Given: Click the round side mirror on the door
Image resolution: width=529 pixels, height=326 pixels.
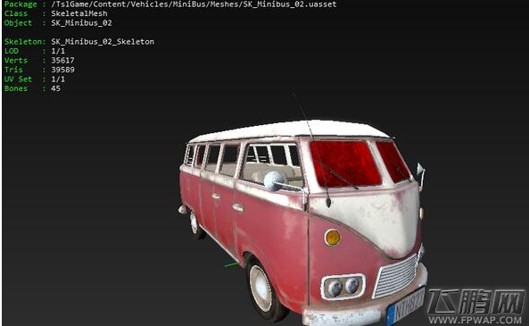Looking at the screenshot, I should [275, 181].
